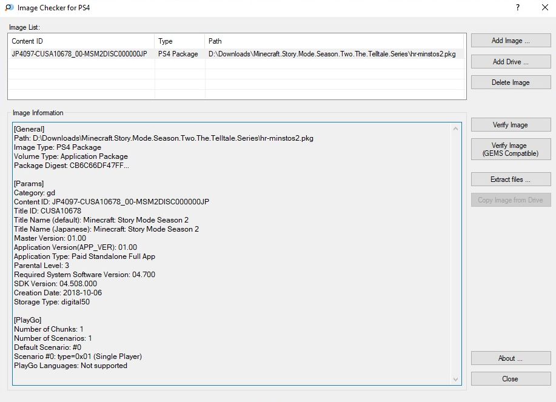Click the Path column header
556x402 pixels.
[x=335, y=41]
